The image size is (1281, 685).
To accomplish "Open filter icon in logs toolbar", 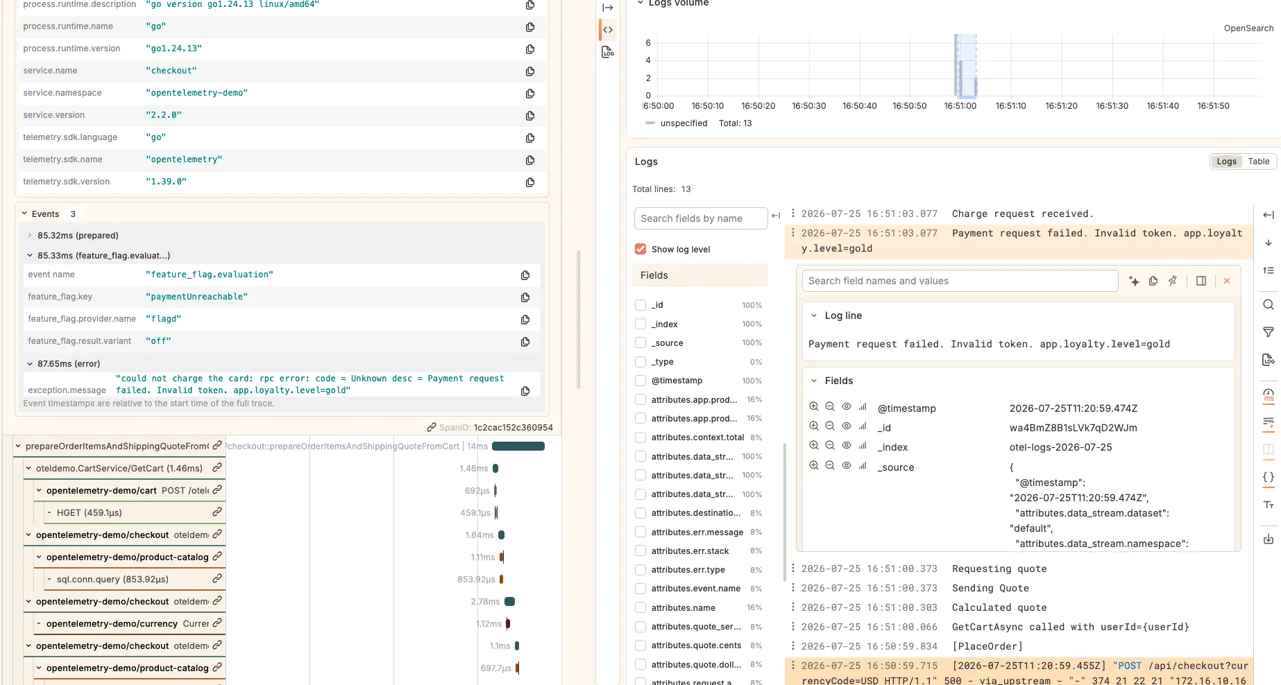I will [x=1269, y=332].
